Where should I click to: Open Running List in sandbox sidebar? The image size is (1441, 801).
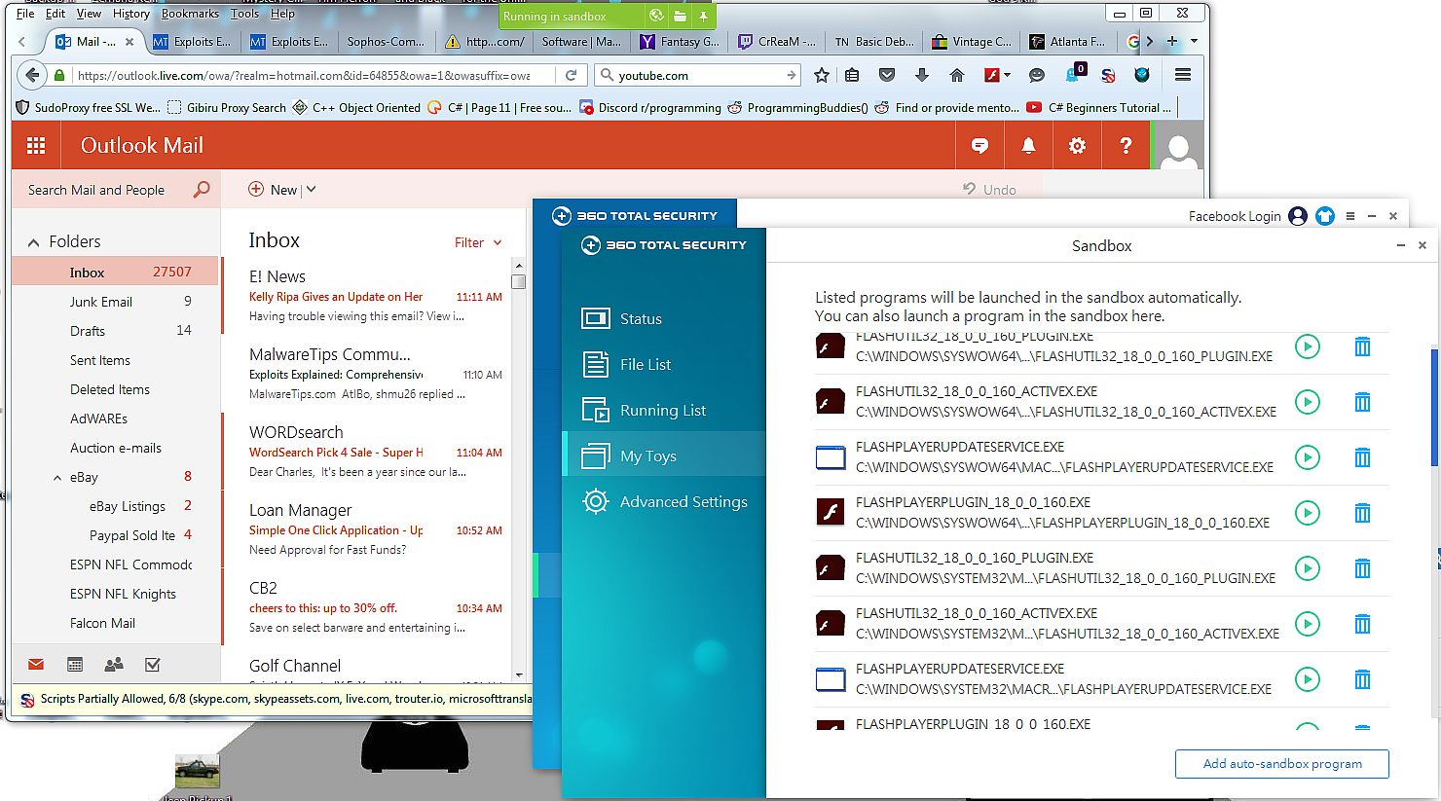click(664, 410)
